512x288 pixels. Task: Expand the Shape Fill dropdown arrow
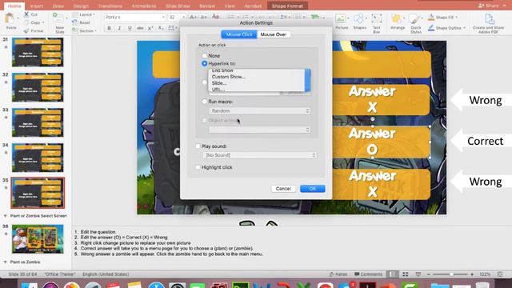[x=457, y=17]
